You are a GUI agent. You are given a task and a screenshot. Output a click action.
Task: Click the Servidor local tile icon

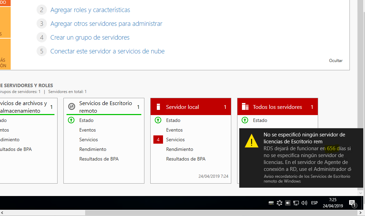[x=159, y=107]
